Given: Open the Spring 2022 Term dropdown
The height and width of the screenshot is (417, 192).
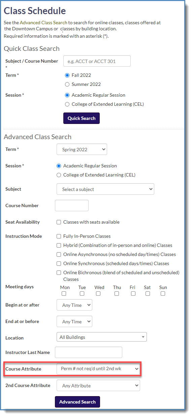Looking at the screenshot, I should (x=82, y=150).
